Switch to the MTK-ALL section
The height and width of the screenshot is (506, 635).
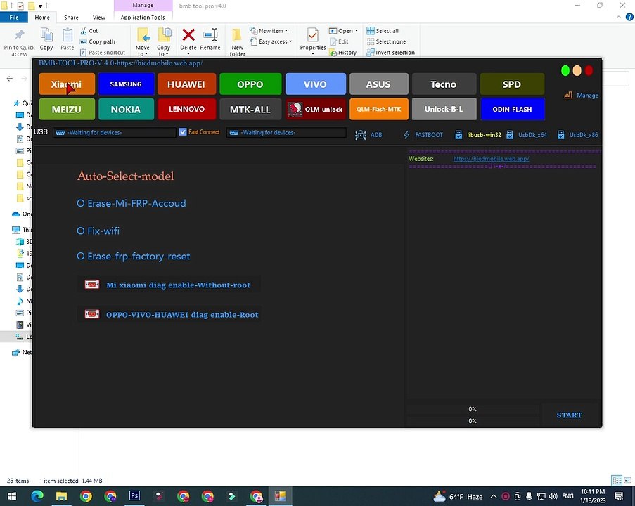pos(250,109)
